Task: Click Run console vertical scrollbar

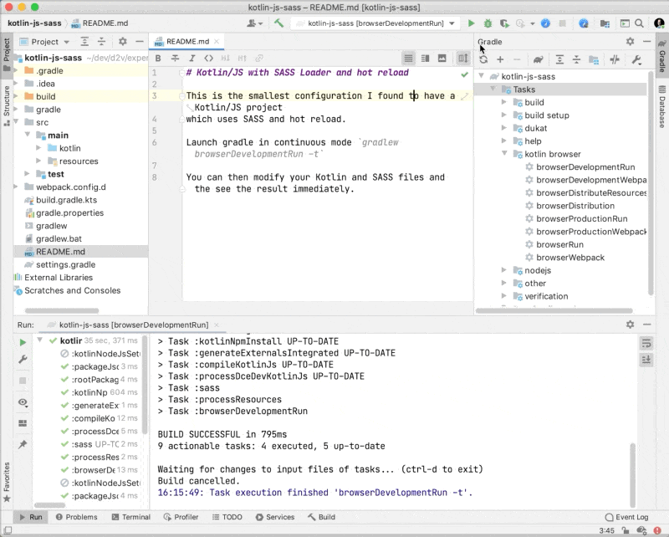Action: point(632,474)
